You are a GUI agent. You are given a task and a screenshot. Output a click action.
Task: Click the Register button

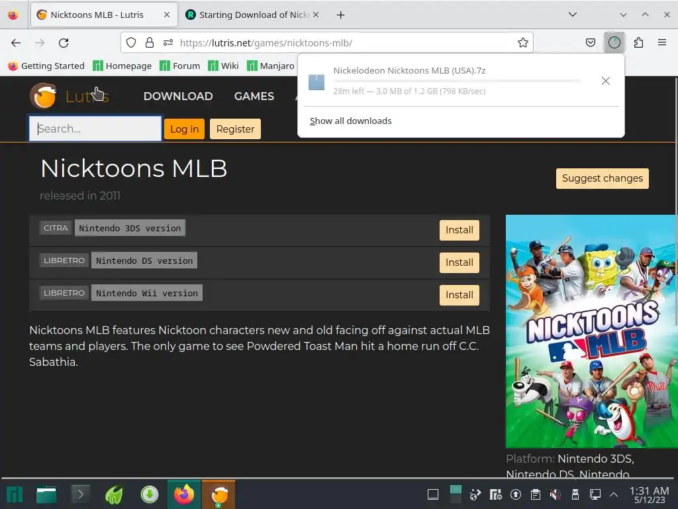(x=235, y=129)
